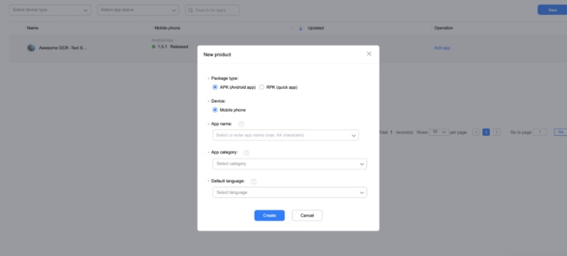This screenshot has height=256, width=567.
Task: Open the App name dropdown
Action: coord(285,135)
